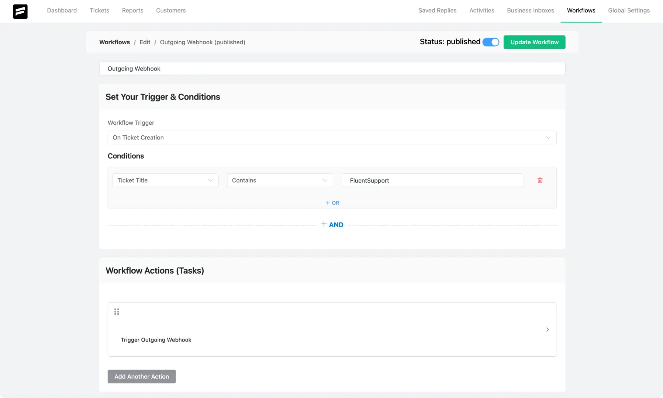
Task: Click the plus icon next to OR
Action: [328, 203]
